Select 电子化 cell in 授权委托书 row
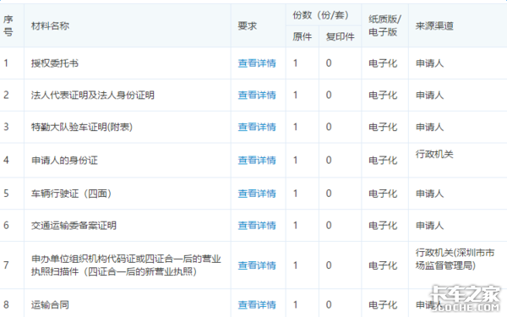This screenshot has height=317, width=507. (x=383, y=63)
